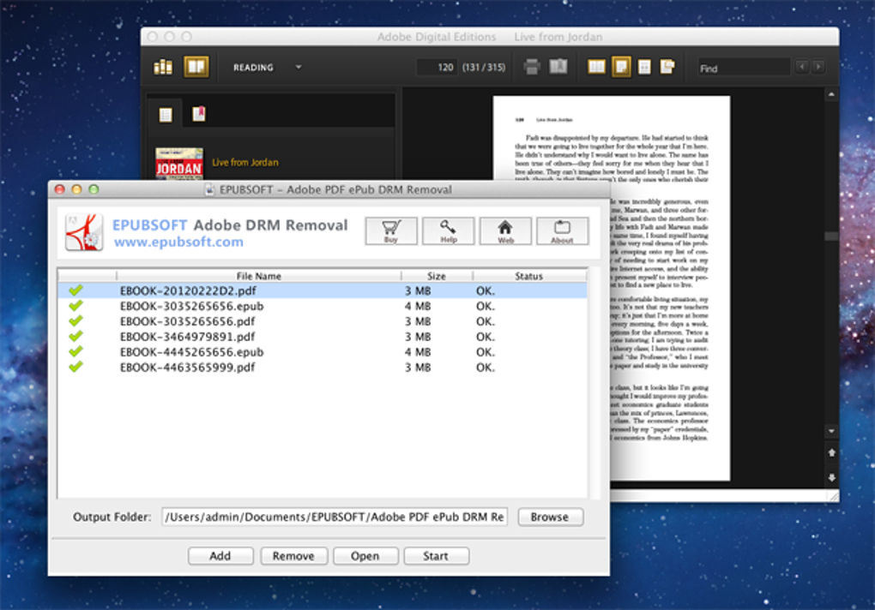This screenshot has height=610, width=875.
Task: Click the Open button
Action: coord(365,556)
